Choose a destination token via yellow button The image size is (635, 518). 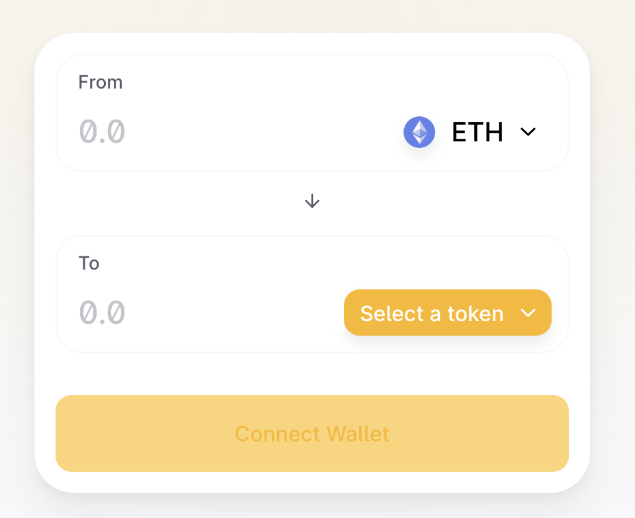tap(448, 313)
